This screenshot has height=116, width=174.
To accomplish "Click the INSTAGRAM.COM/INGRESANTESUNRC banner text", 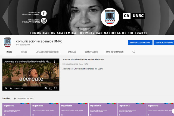I will [31, 21].
